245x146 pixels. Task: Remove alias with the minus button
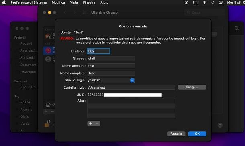(x=97, y=124)
